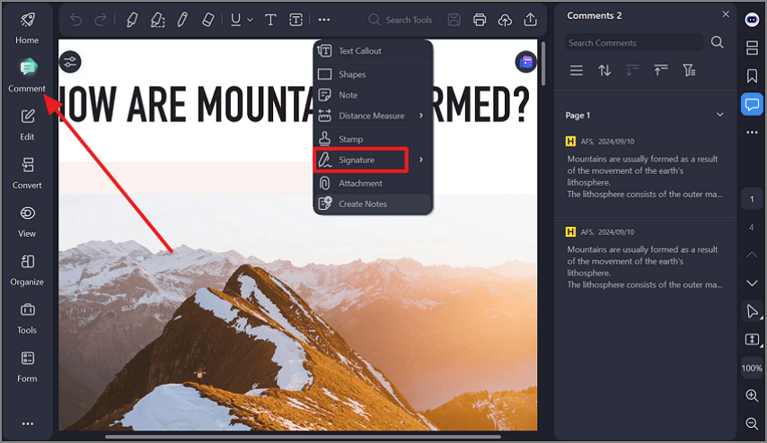Select the Area Highlight tool
767x443 pixels.
tap(157, 20)
